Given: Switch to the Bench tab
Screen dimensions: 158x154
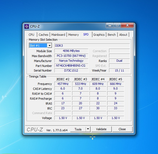Looking at the screenshot, I should [x=112, y=35].
